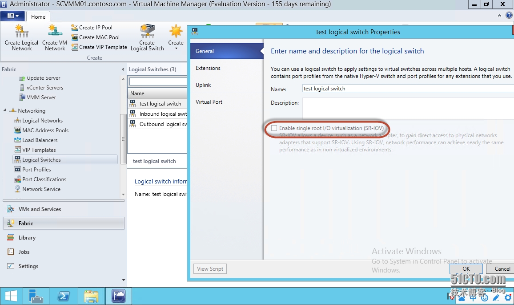This screenshot has height=305, width=514.
Task: Open Virtual Port page in dialog
Action: pyautogui.click(x=227, y=102)
